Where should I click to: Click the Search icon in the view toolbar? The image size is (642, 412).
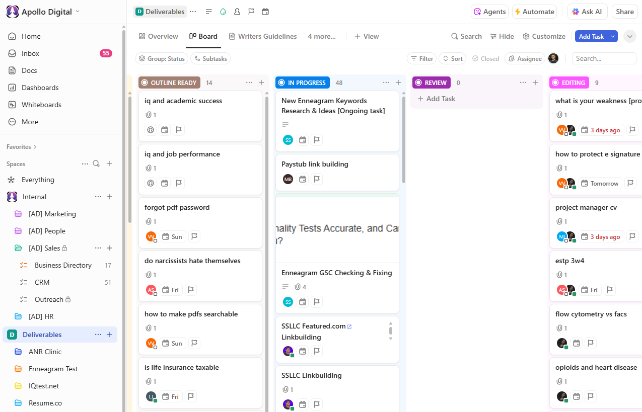tap(466, 36)
